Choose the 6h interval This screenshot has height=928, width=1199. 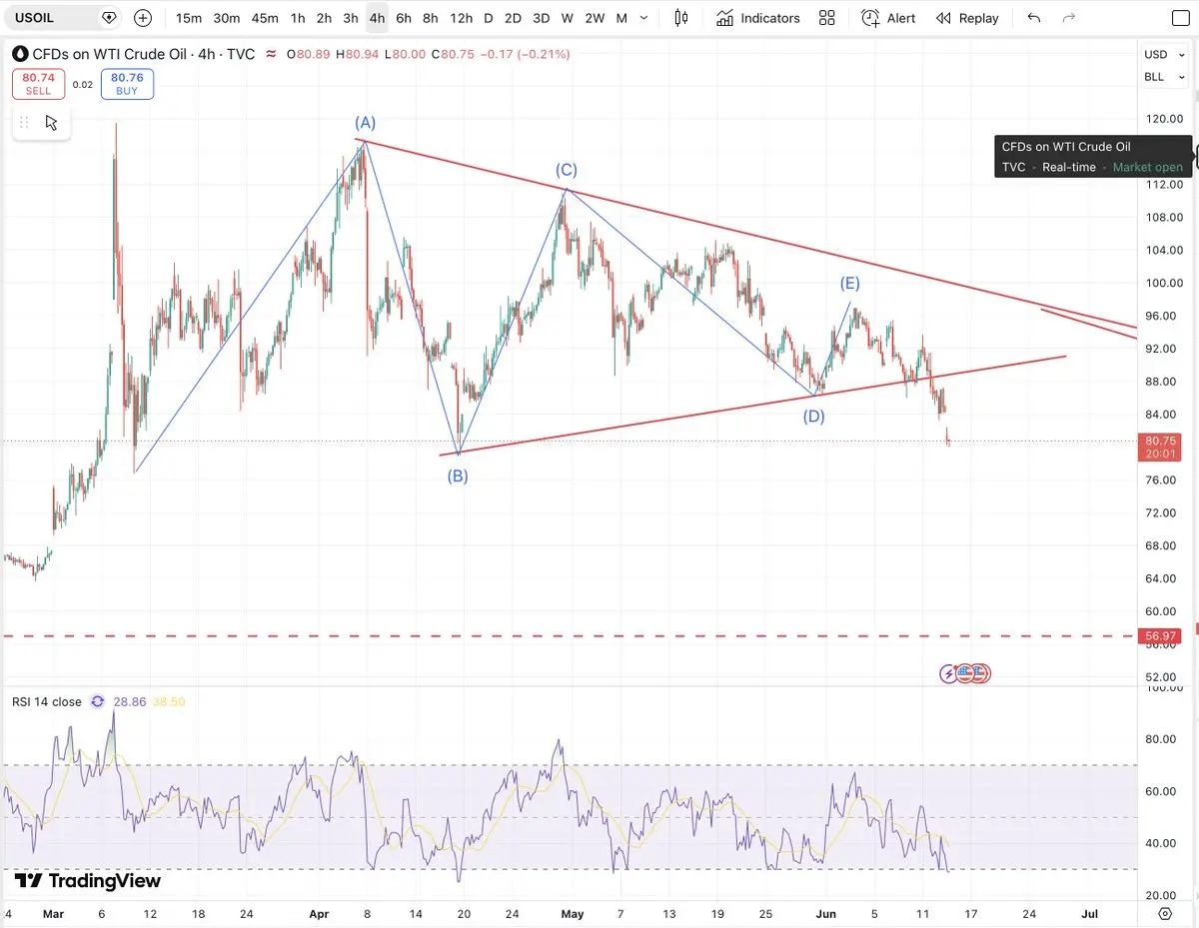coord(403,18)
